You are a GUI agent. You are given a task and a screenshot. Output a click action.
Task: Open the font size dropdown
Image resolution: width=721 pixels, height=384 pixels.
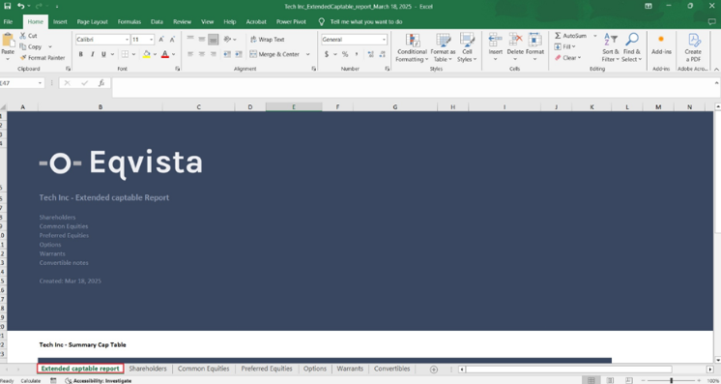152,40
